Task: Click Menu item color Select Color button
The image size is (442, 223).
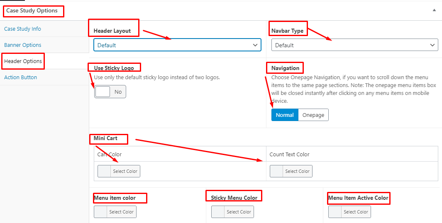Action: point(121,212)
